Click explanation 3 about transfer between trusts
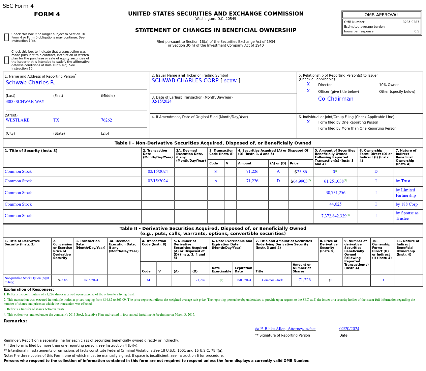Screen dimensions: 426x371 (x=34, y=309)
